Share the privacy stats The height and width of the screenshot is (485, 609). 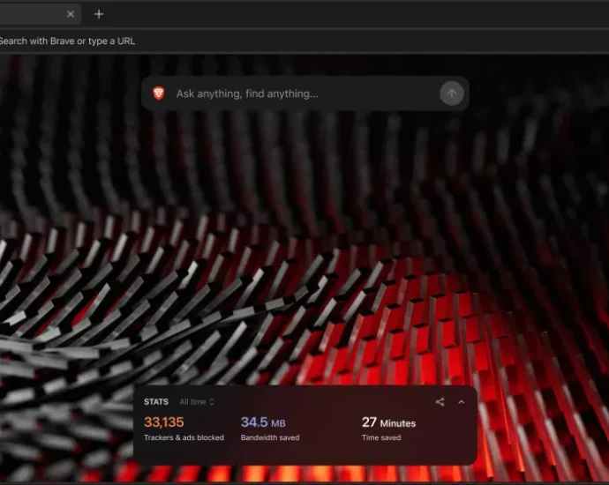440,402
